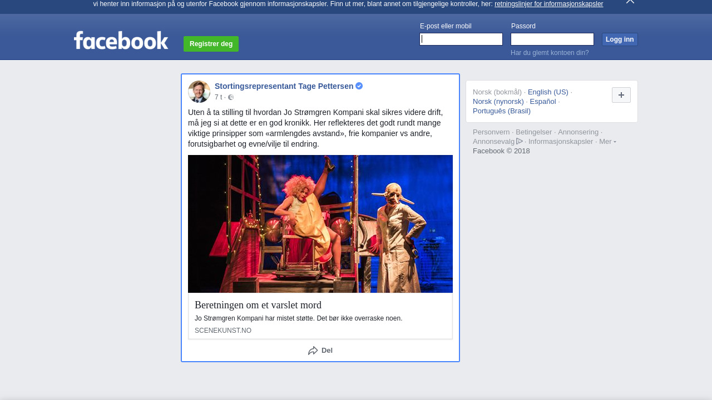Click the Facebook logo

[121, 40]
